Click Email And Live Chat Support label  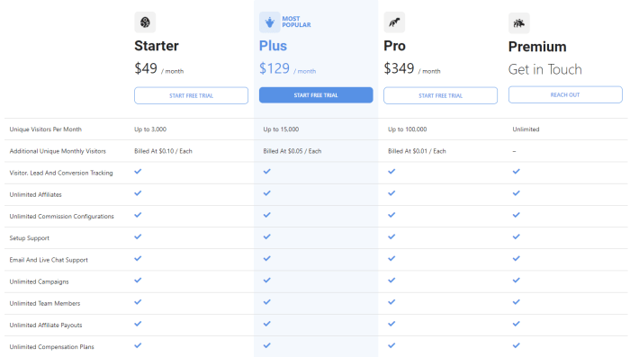click(x=49, y=260)
